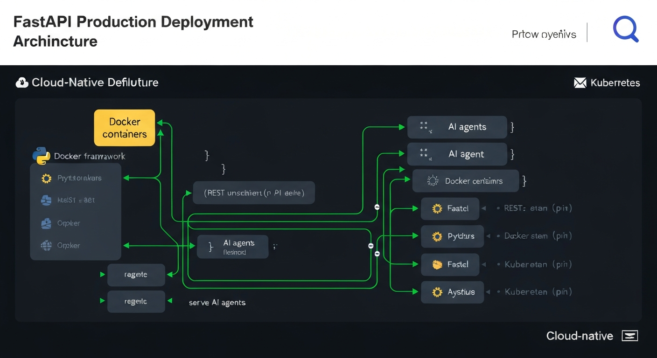Select the "Docker framawork" panel title
The image size is (657, 358).
point(90,156)
